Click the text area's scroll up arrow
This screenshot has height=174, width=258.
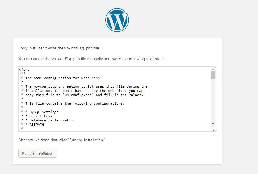click(213, 69)
